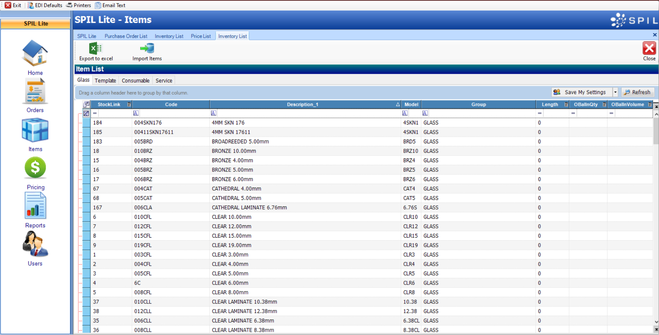Click the 8.38CL model cell
Viewport: 659px width, 335px height.
[411, 330]
